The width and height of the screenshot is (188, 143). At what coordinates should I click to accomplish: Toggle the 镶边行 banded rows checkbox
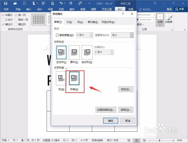pyautogui.click(x=3, y=24)
